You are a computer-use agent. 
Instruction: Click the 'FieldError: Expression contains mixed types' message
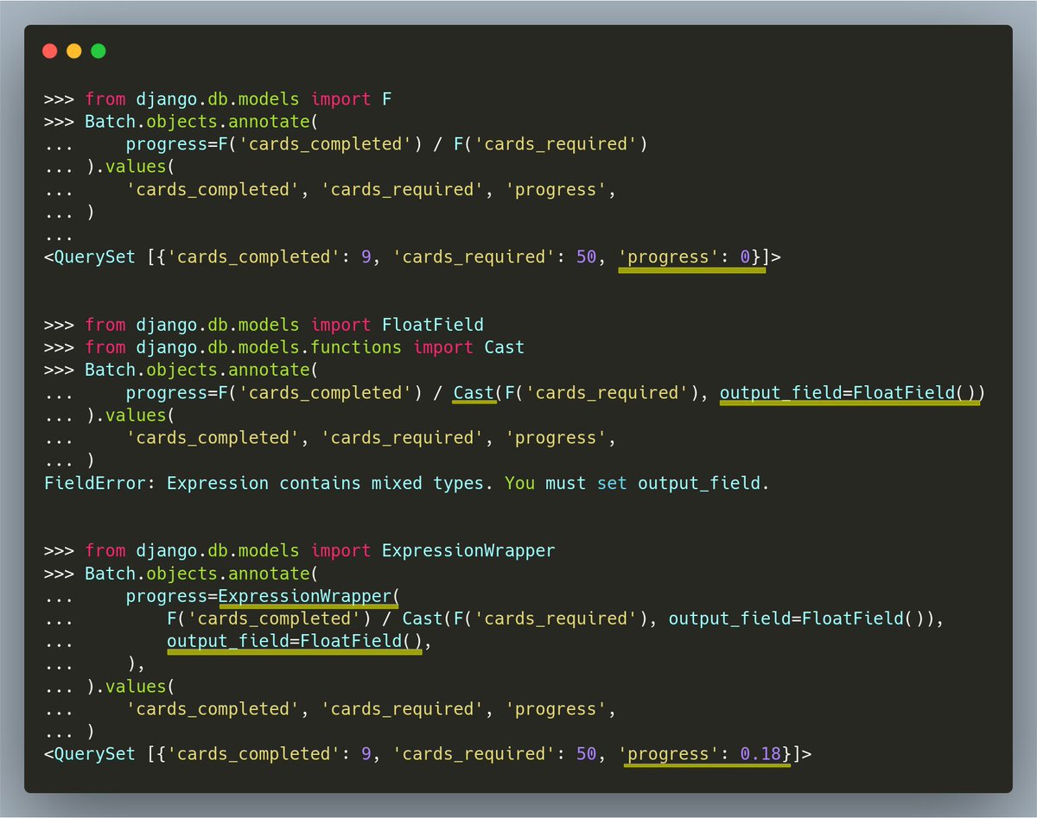pos(269,483)
